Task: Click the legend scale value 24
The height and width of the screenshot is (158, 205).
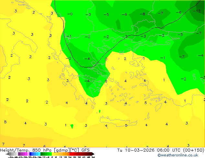Action: tap(70, 157)
